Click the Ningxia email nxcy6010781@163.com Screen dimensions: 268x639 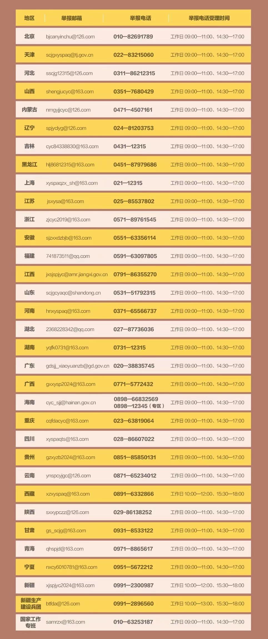pos(71,567)
